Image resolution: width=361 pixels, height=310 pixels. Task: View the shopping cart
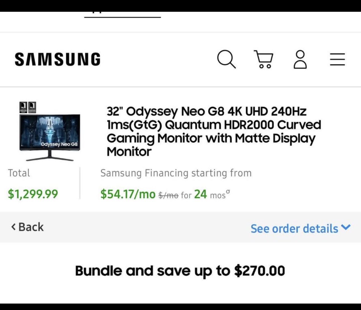[x=263, y=59]
